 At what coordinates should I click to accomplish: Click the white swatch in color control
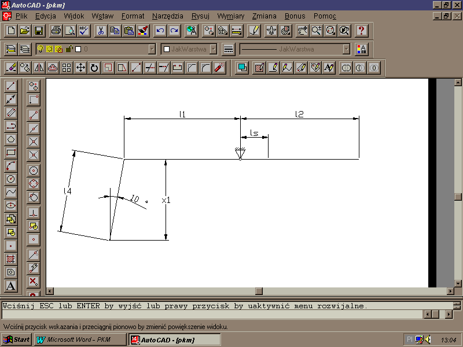[167, 49]
